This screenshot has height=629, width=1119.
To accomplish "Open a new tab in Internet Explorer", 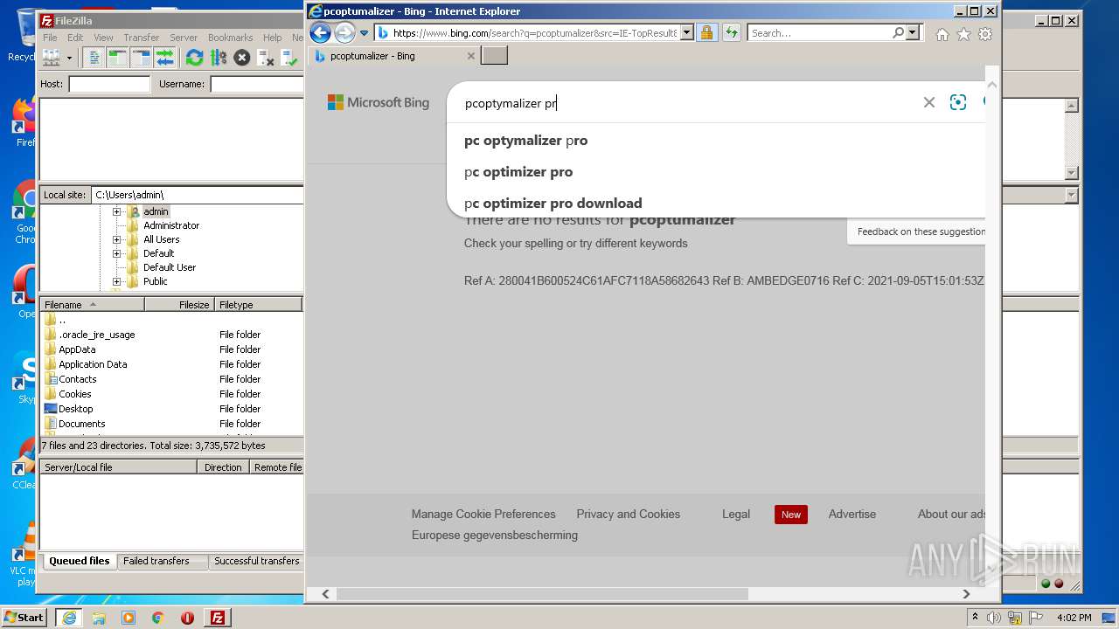I will (x=495, y=56).
